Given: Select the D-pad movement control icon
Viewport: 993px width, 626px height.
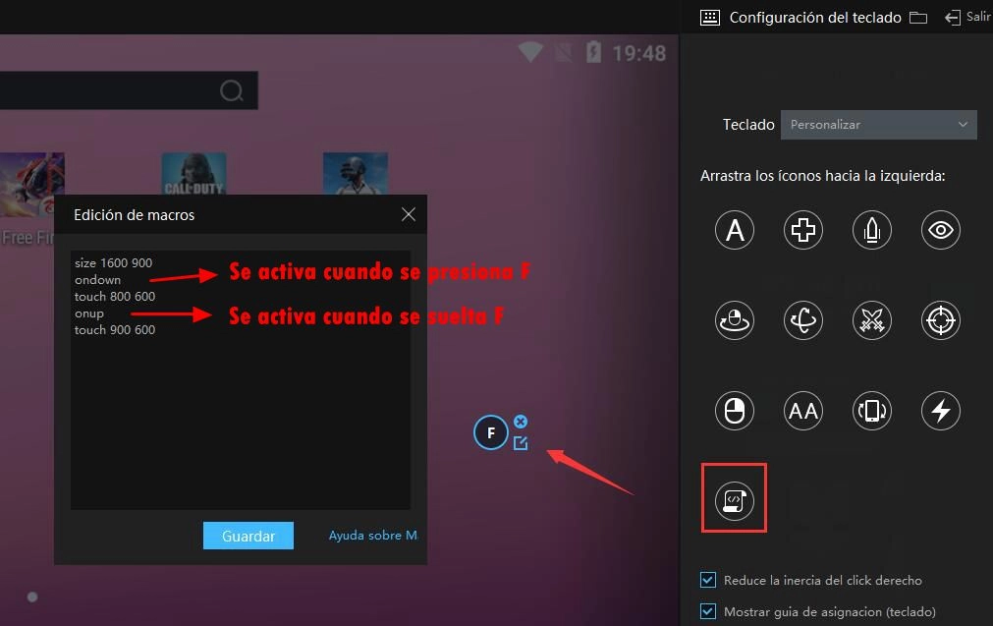Looking at the screenshot, I should click(x=803, y=229).
